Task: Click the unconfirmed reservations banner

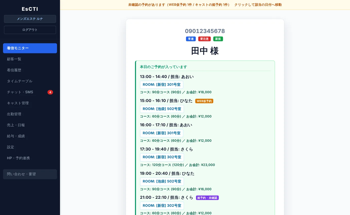Action: tap(205, 5)
